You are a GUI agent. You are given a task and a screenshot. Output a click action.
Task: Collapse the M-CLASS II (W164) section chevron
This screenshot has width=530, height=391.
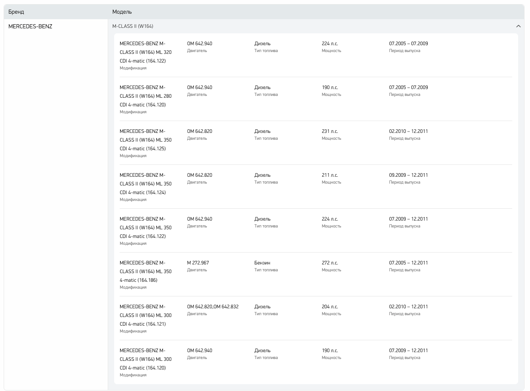518,26
